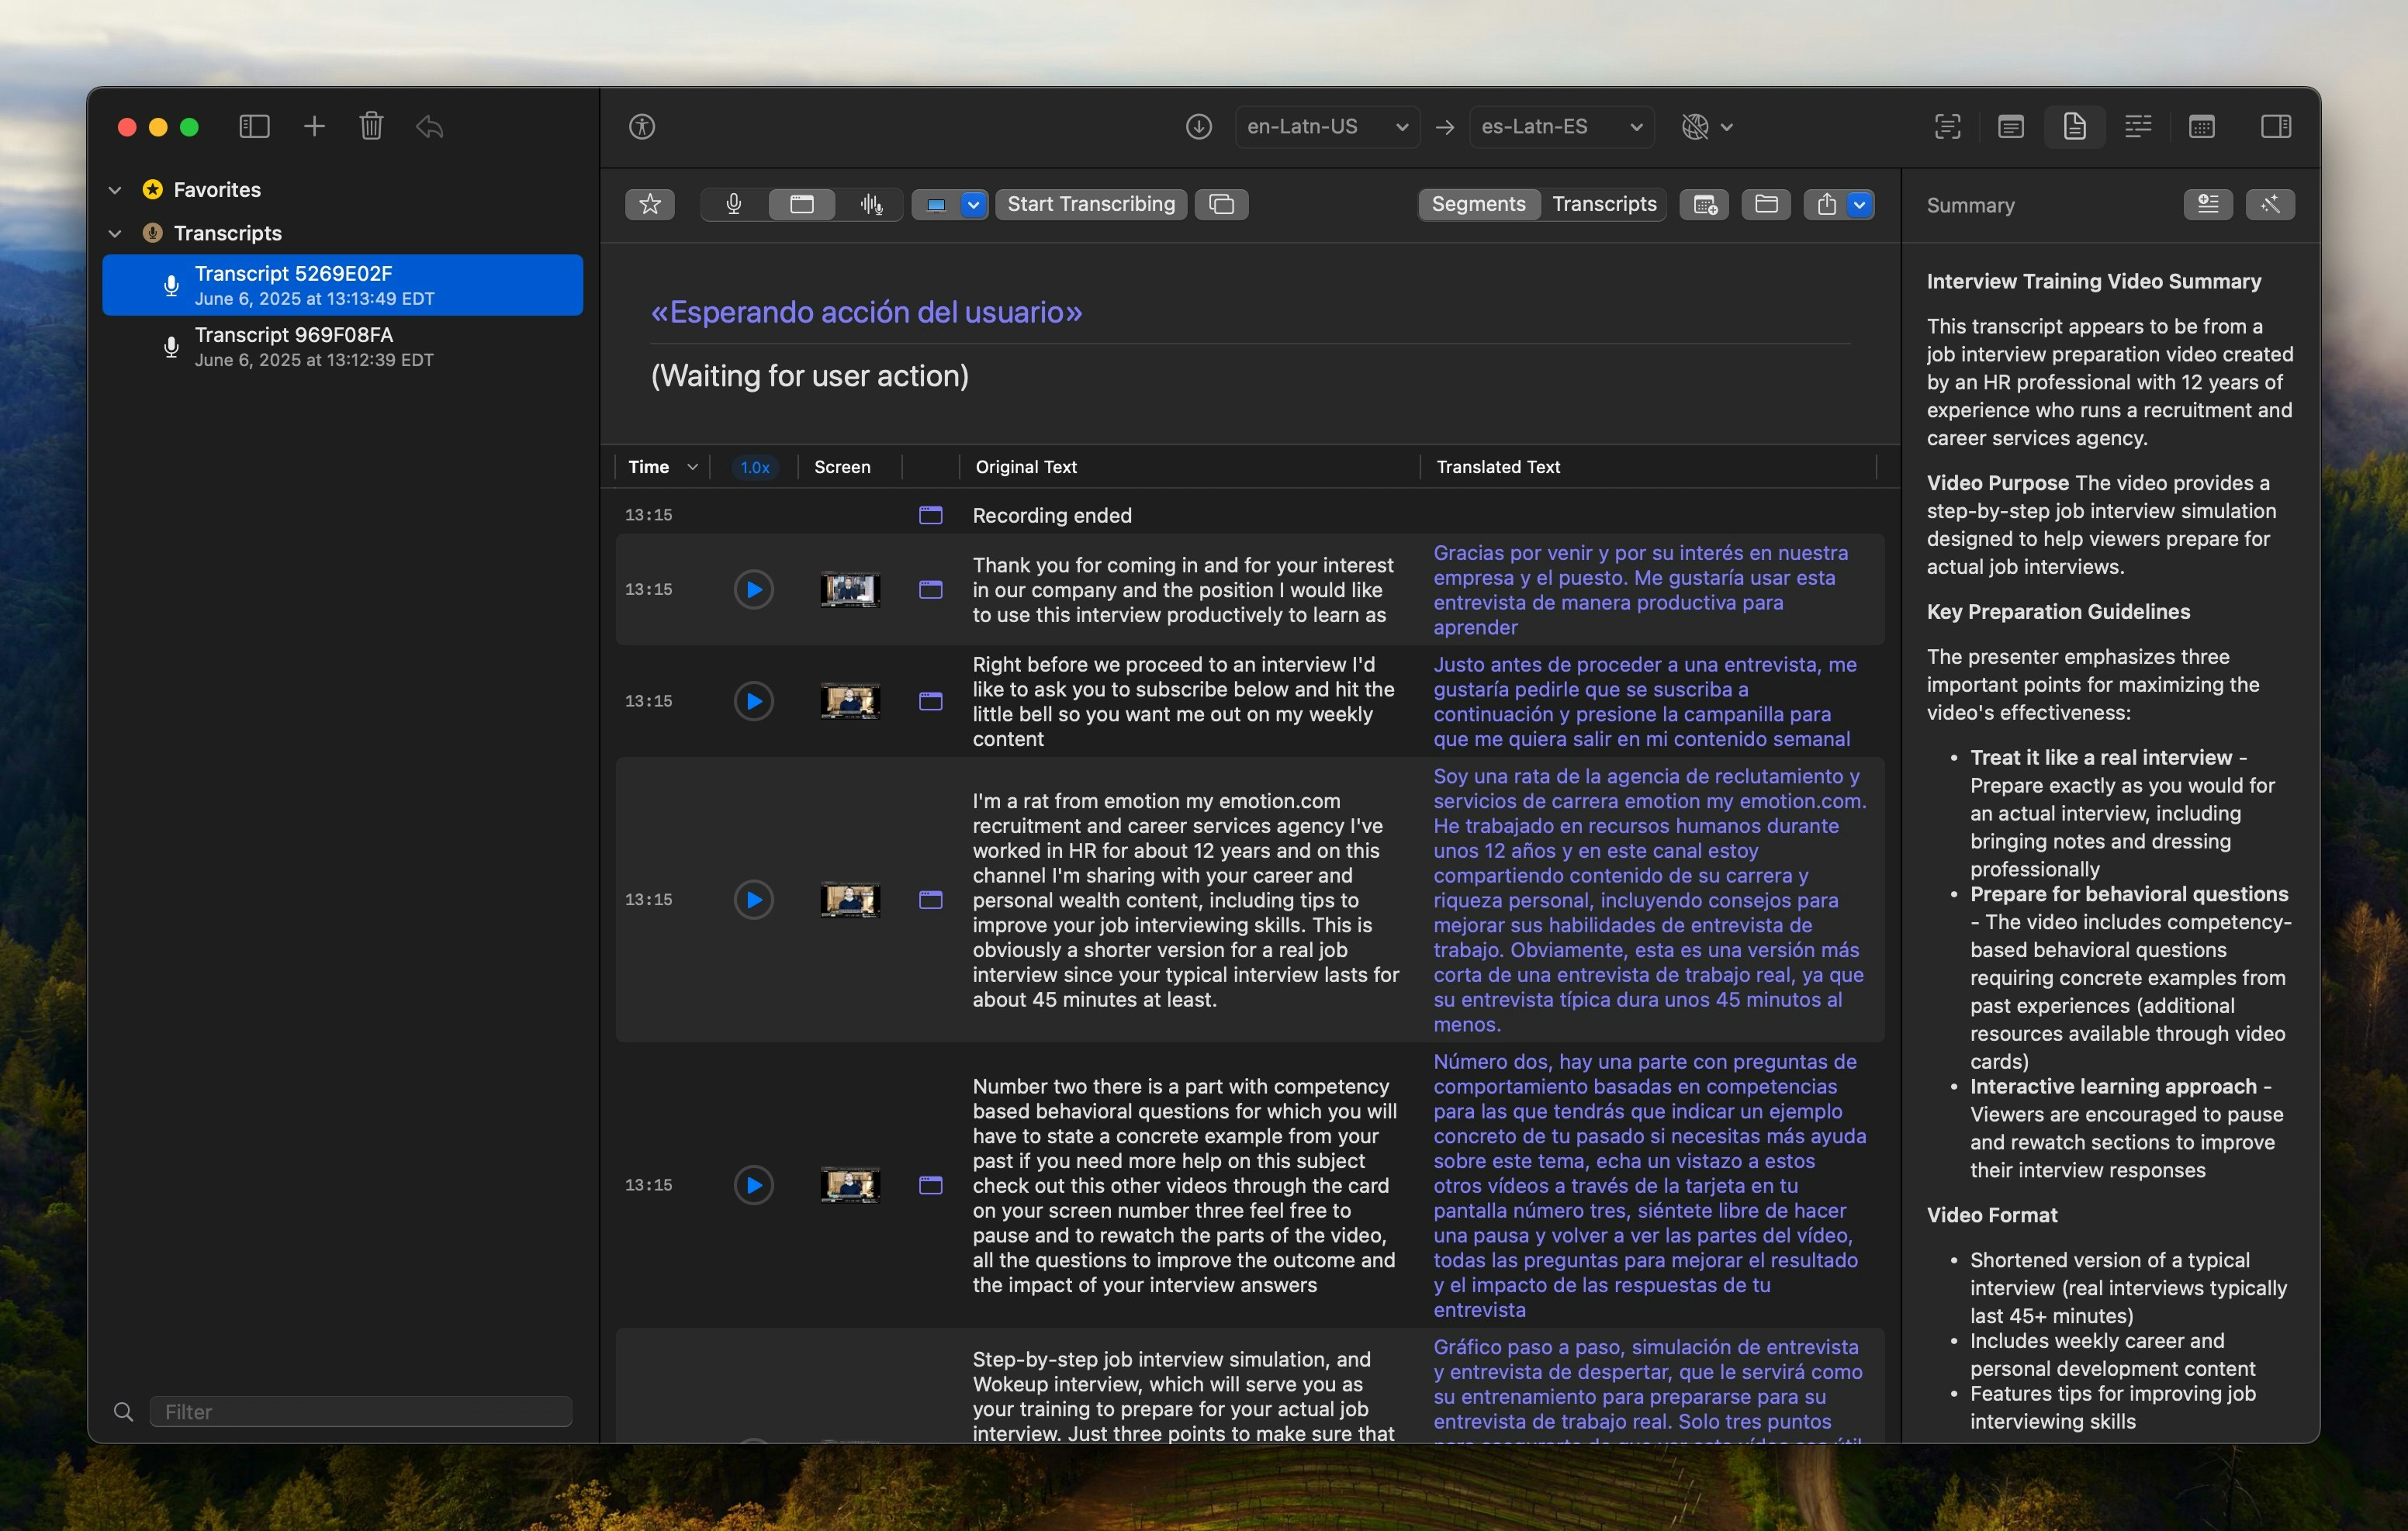Image resolution: width=2408 pixels, height=1531 pixels.
Task: Select the window screen-capture input mode
Action: [x=802, y=204]
